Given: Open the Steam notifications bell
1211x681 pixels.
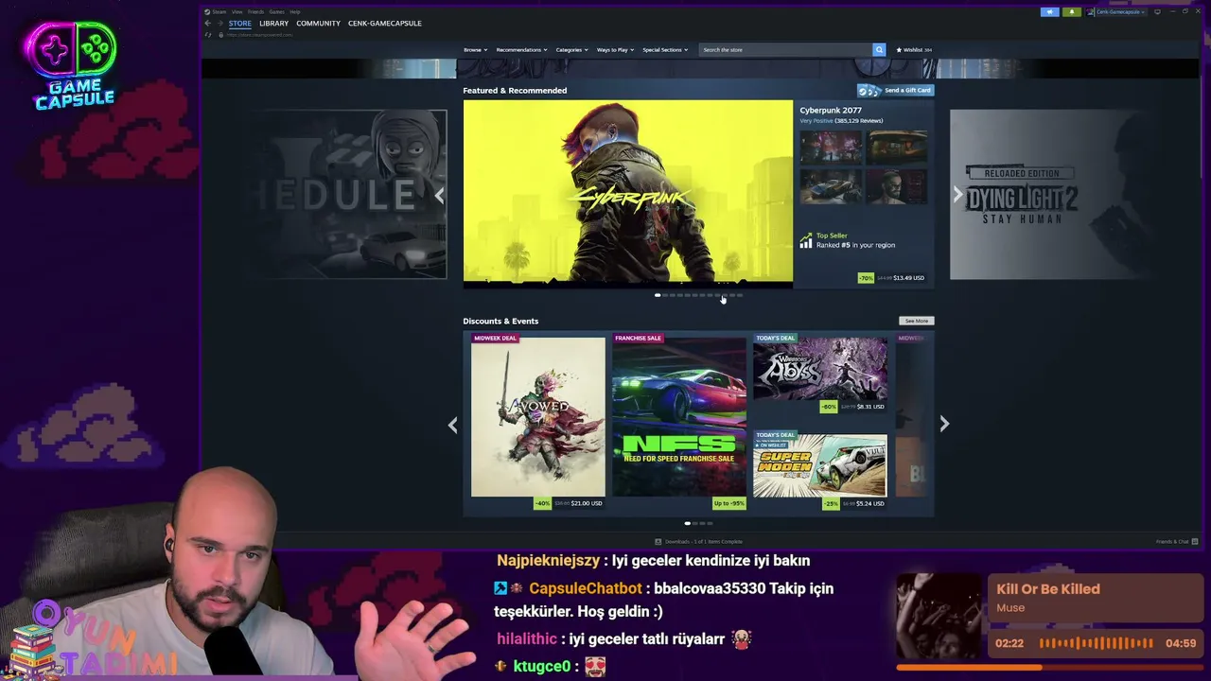Looking at the screenshot, I should coord(1071,11).
